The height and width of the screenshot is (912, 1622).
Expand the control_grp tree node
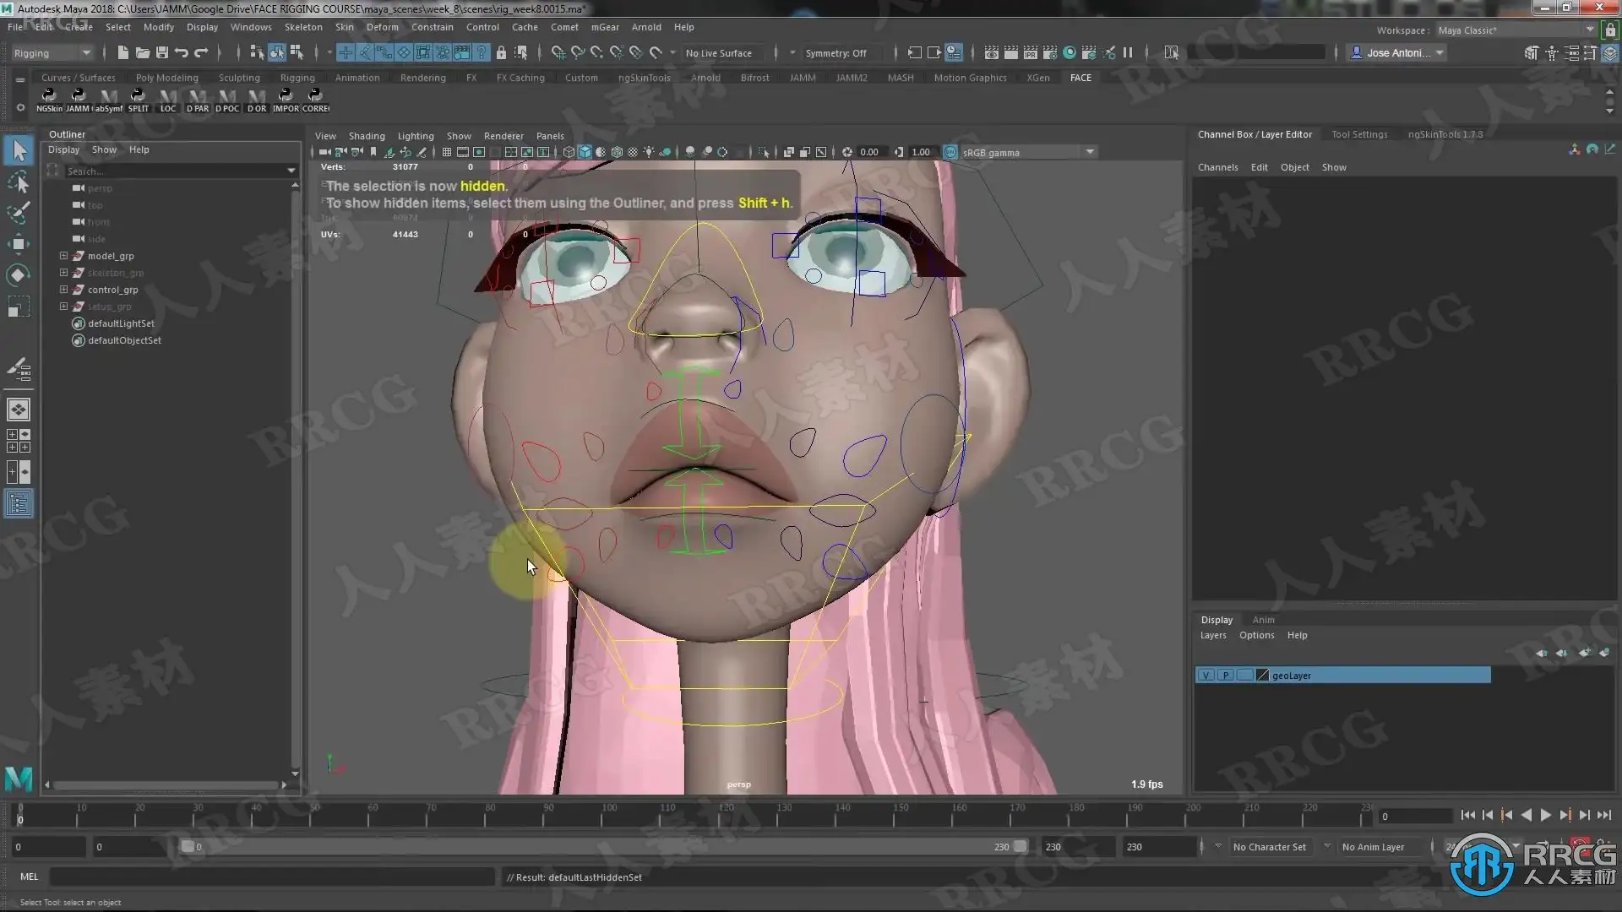tap(63, 290)
